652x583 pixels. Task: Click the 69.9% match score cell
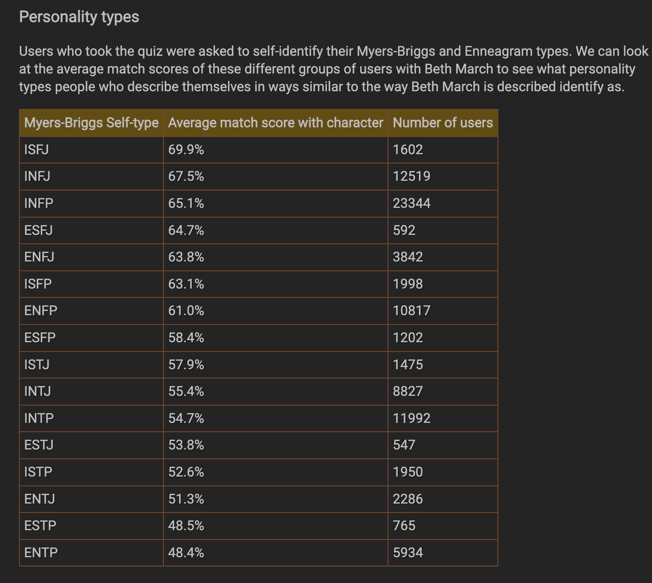coord(275,150)
